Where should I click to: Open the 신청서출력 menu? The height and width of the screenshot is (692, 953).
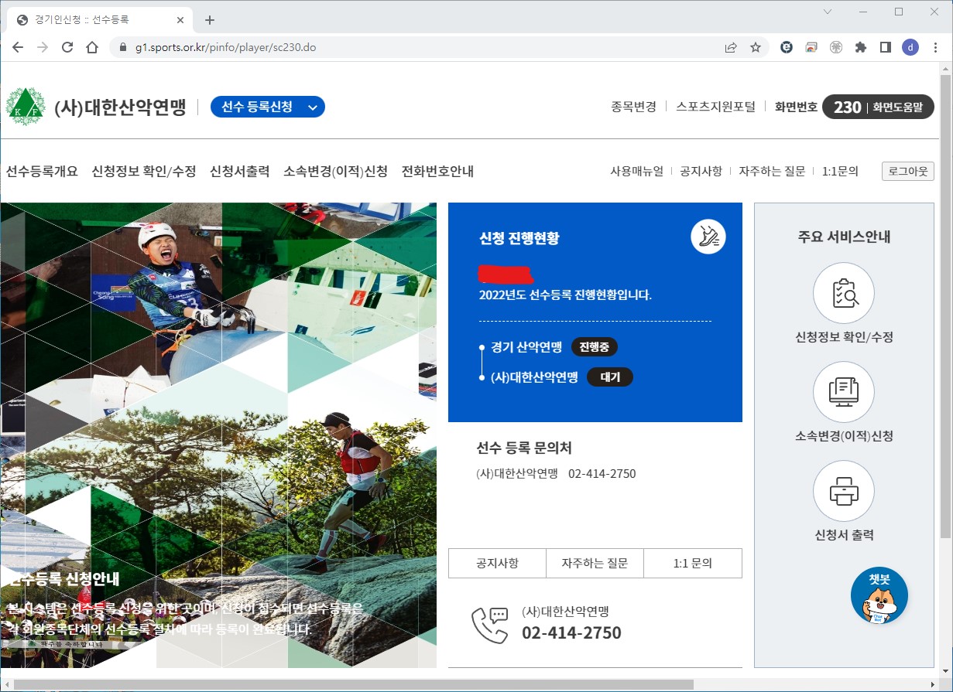point(239,171)
